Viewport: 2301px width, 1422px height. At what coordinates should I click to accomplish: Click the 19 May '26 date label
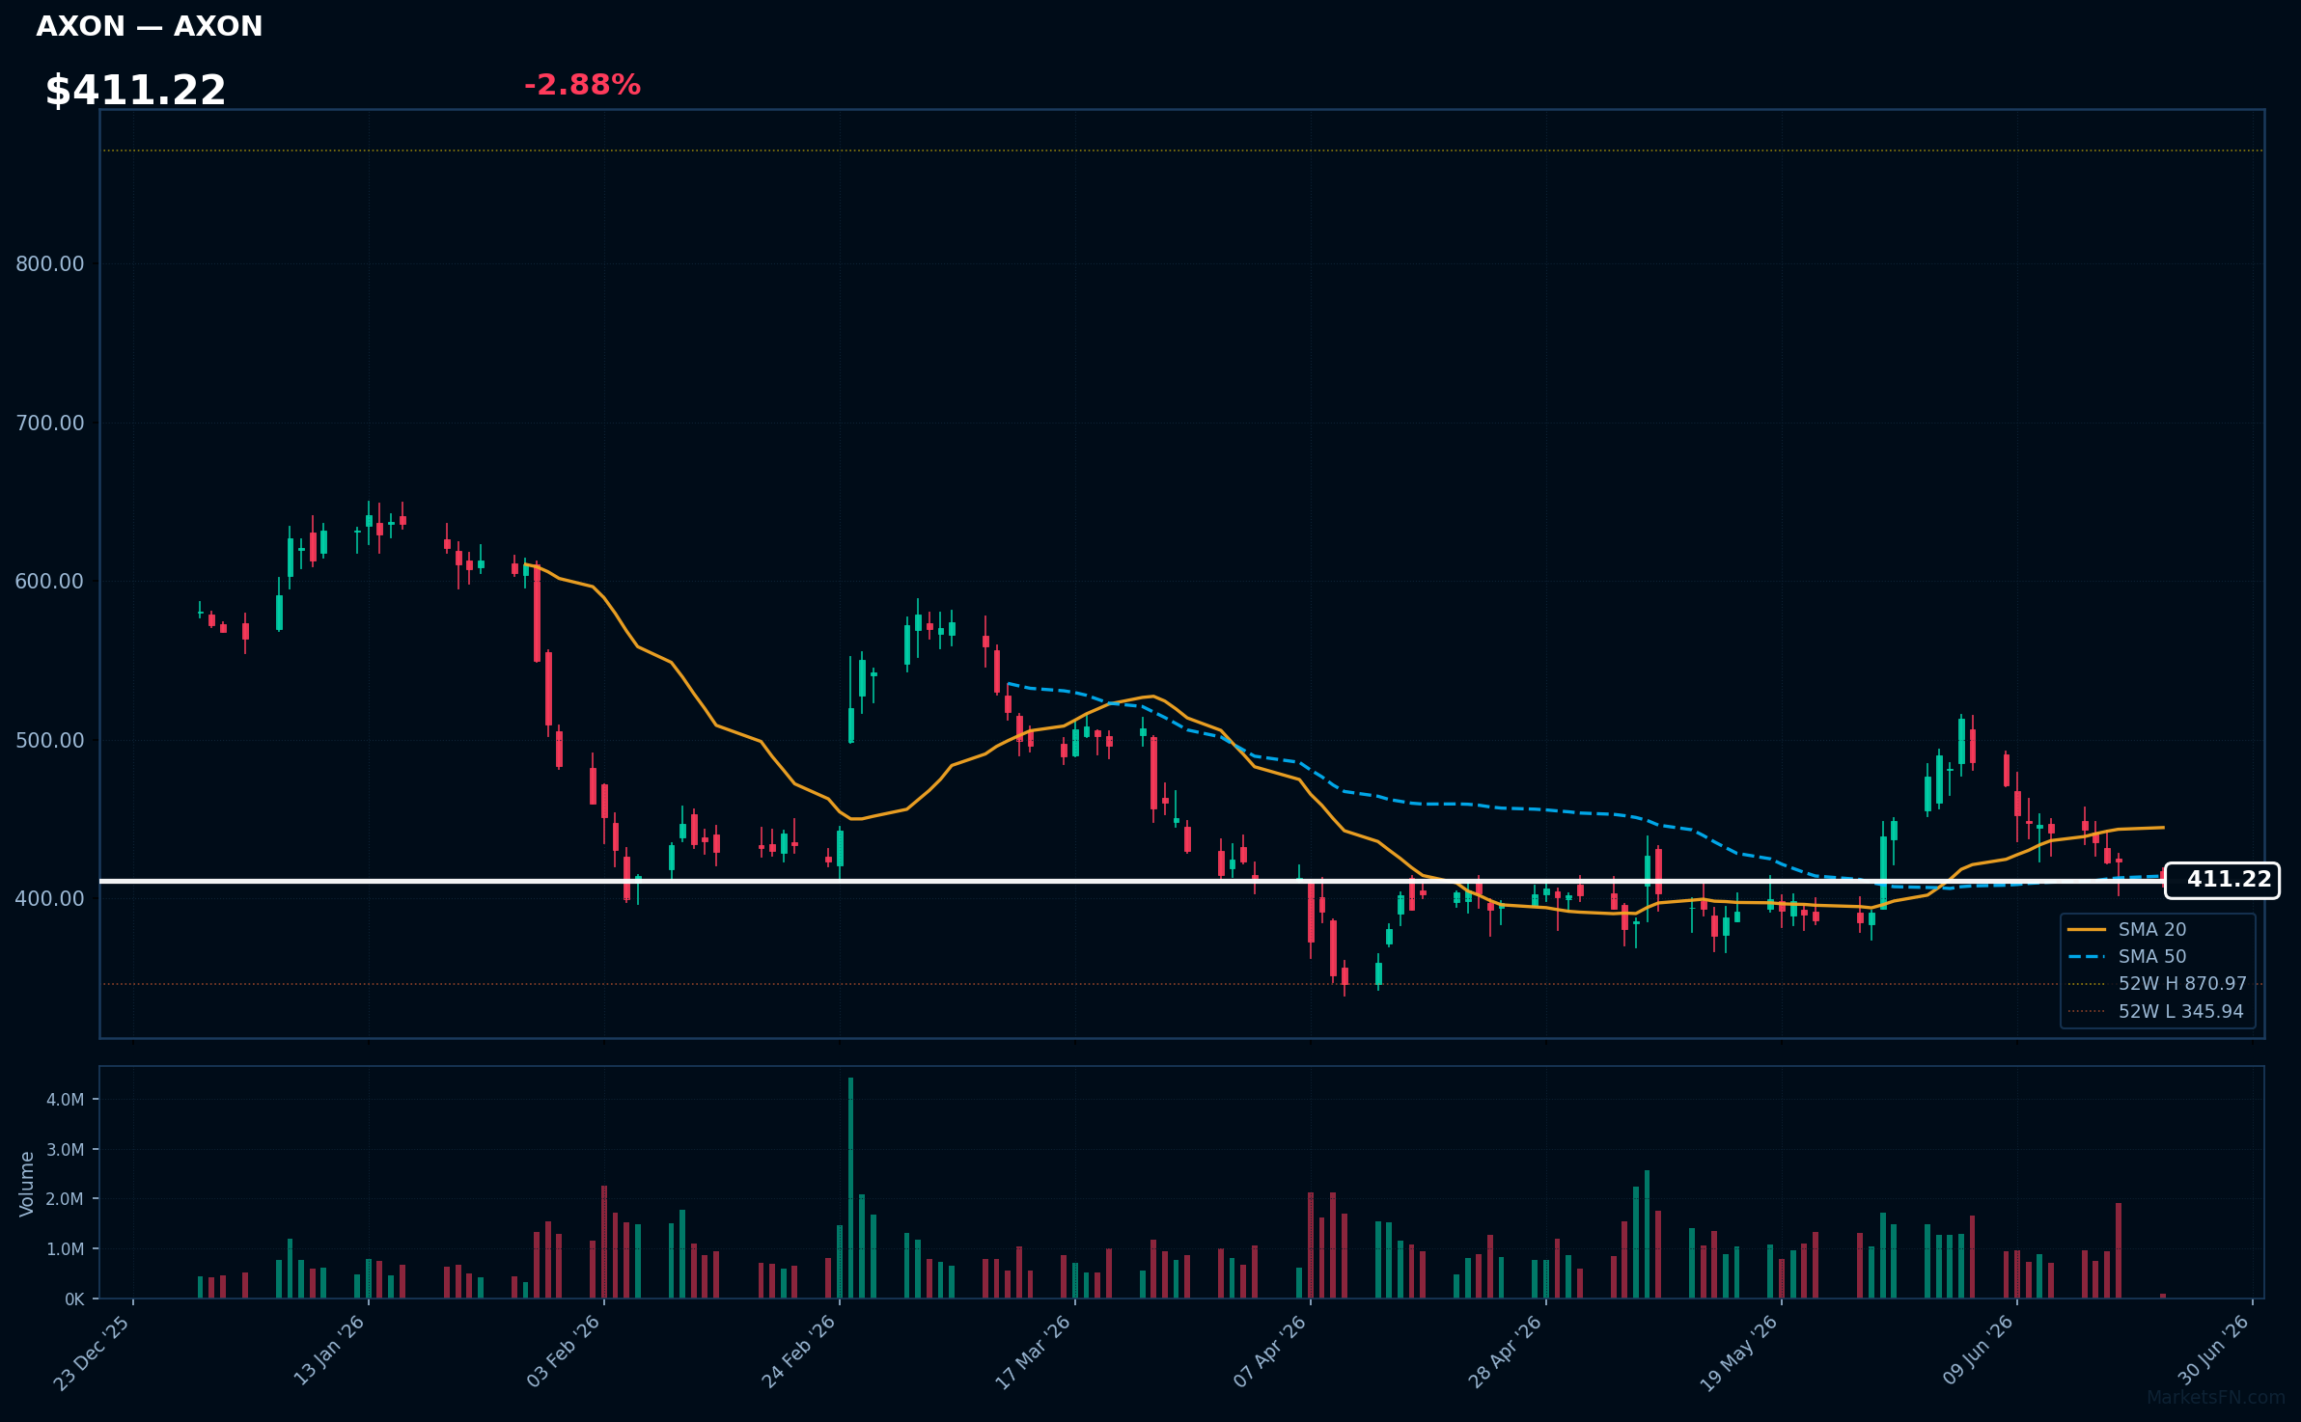click(x=1739, y=1353)
